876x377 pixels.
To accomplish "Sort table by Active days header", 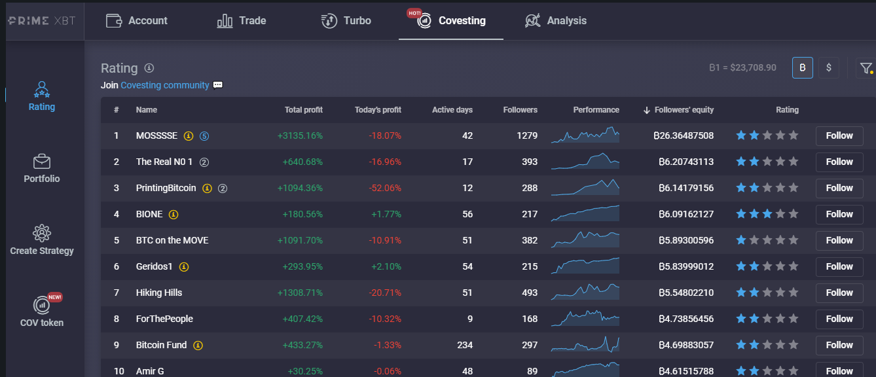I will 452,110.
